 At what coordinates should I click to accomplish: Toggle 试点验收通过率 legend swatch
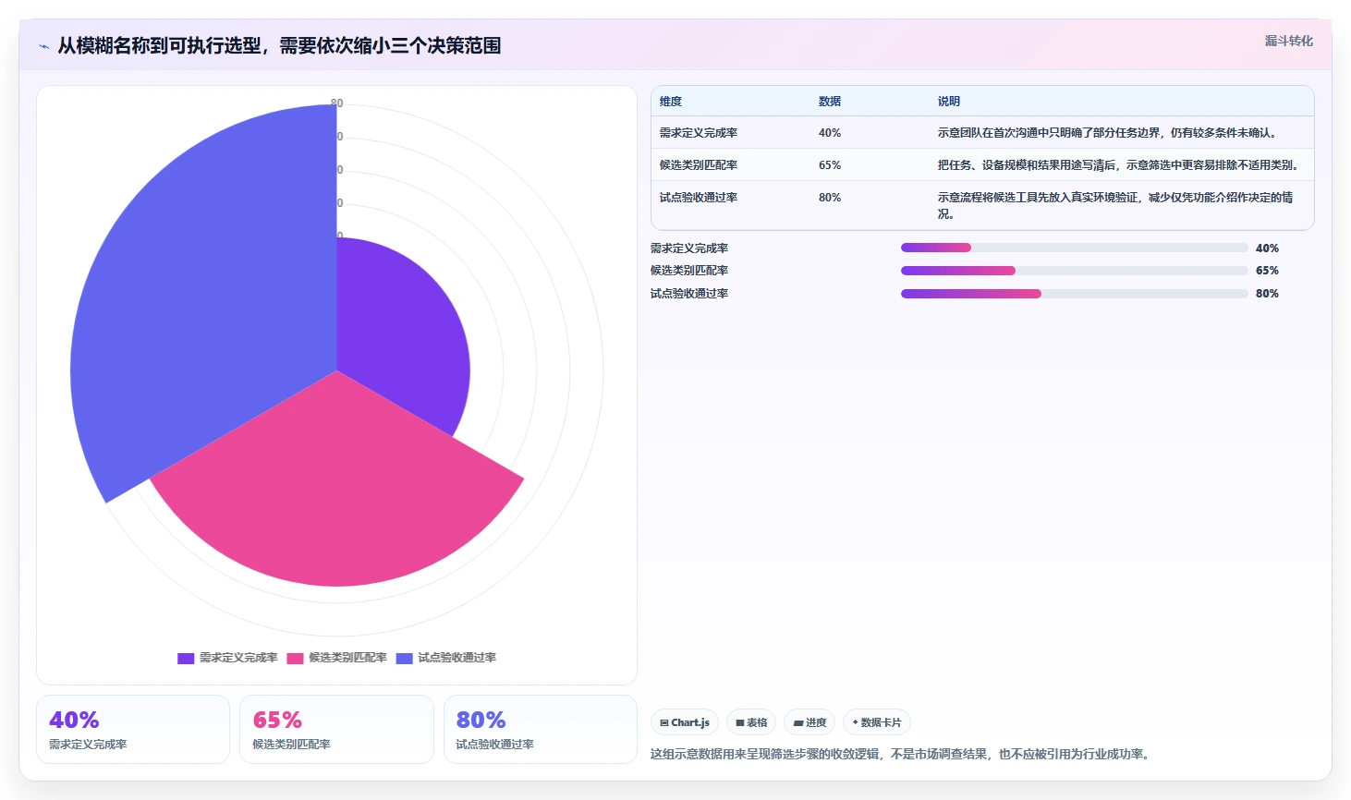404,659
